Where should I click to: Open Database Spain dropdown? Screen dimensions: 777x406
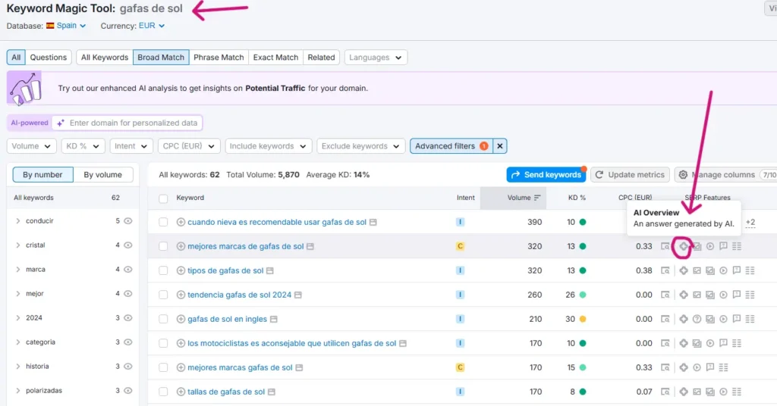66,26
